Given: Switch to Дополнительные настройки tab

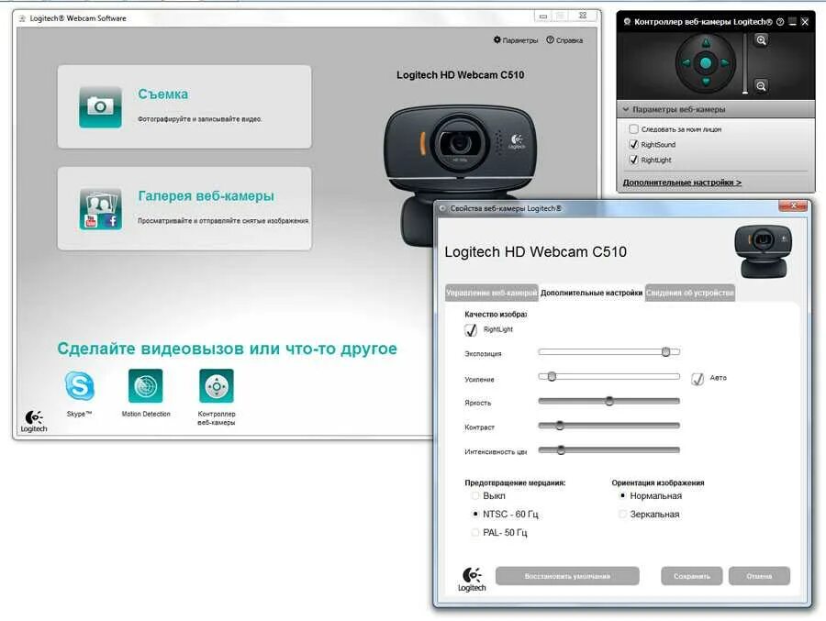Looking at the screenshot, I should (x=592, y=293).
